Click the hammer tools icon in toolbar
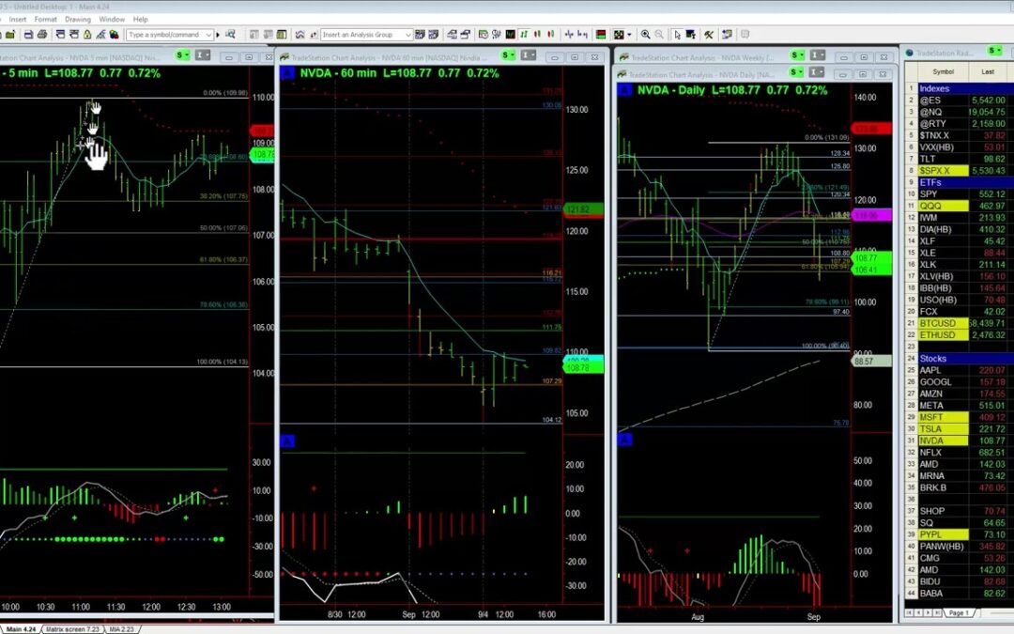The width and height of the screenshot is (1014, 634). [709, 35]
